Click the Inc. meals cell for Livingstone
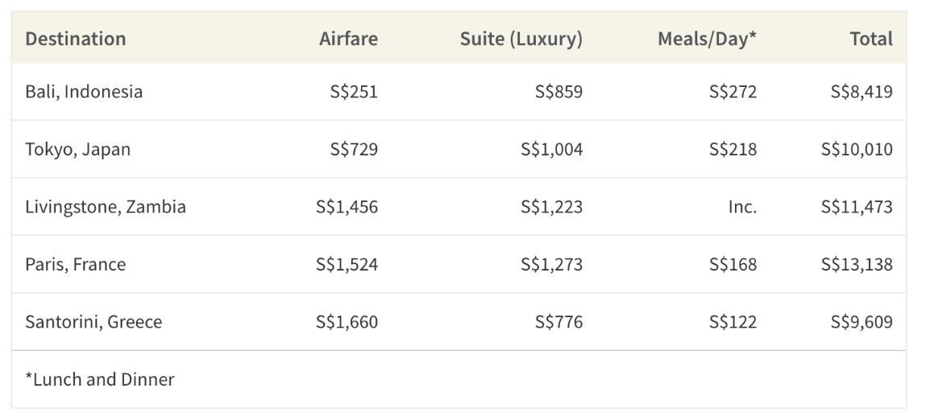930x413 pixels. tap(742, 207)
